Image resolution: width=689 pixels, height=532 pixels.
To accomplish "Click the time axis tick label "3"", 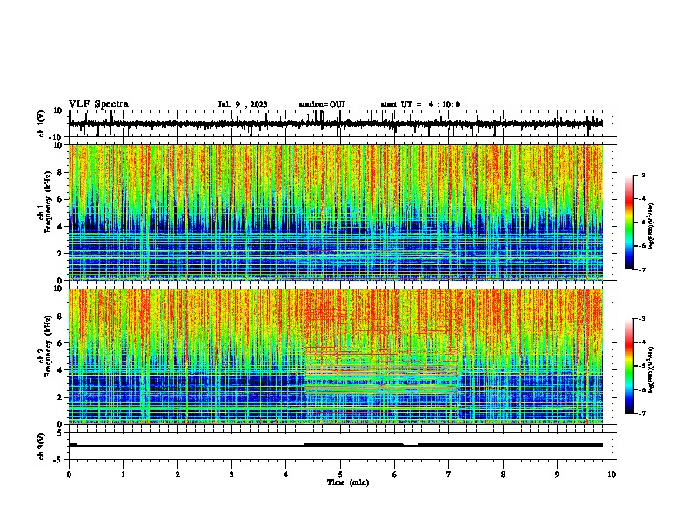I will click(x=231, y=475).
